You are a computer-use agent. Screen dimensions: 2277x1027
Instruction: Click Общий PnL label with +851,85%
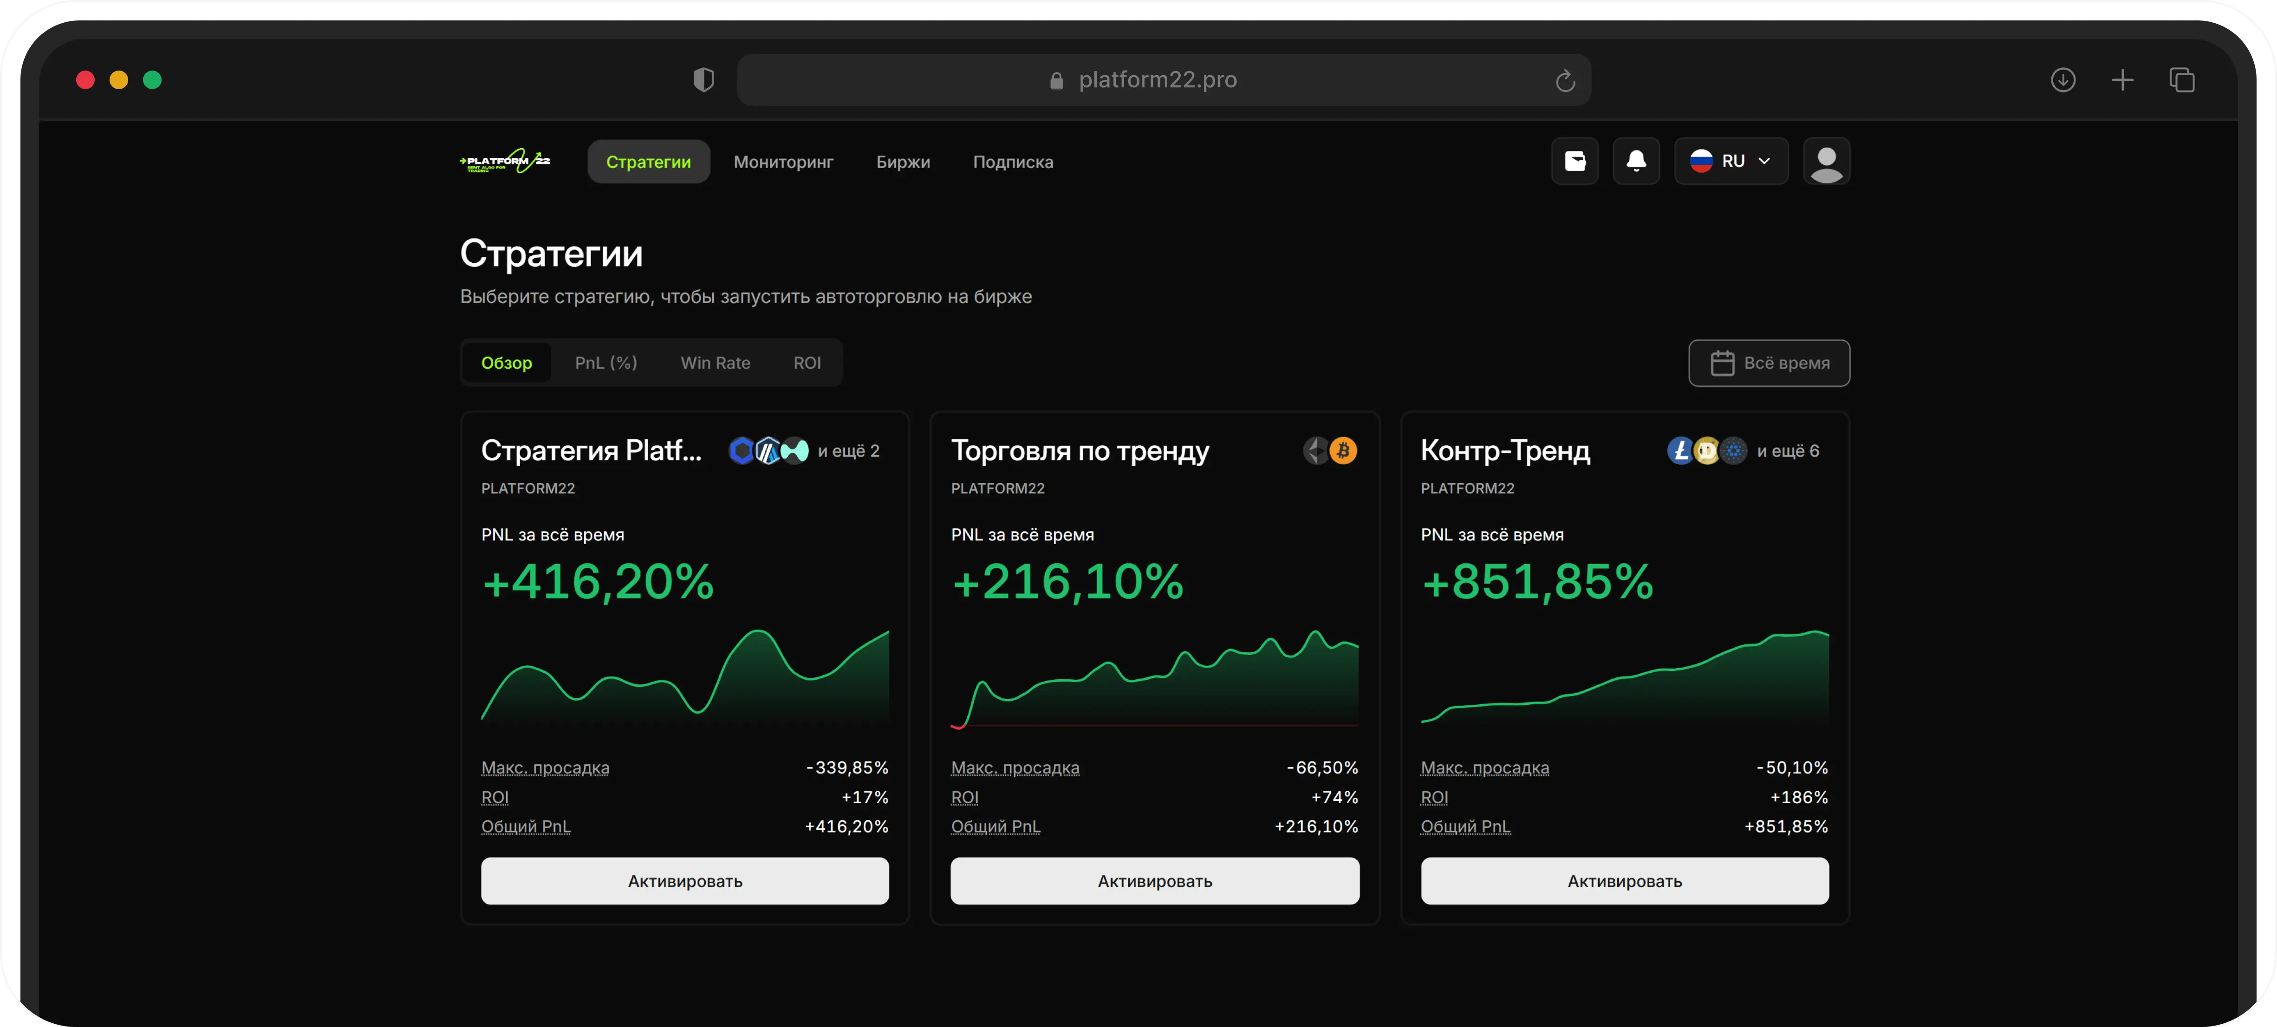click(x=1464, y=826)
